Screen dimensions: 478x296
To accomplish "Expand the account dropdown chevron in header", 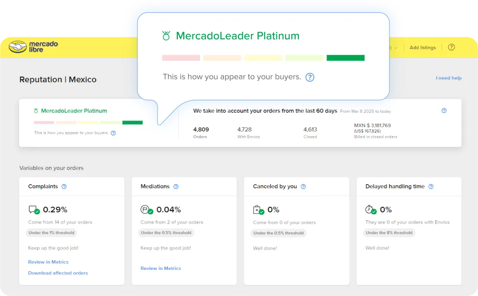I will [396, 48].
